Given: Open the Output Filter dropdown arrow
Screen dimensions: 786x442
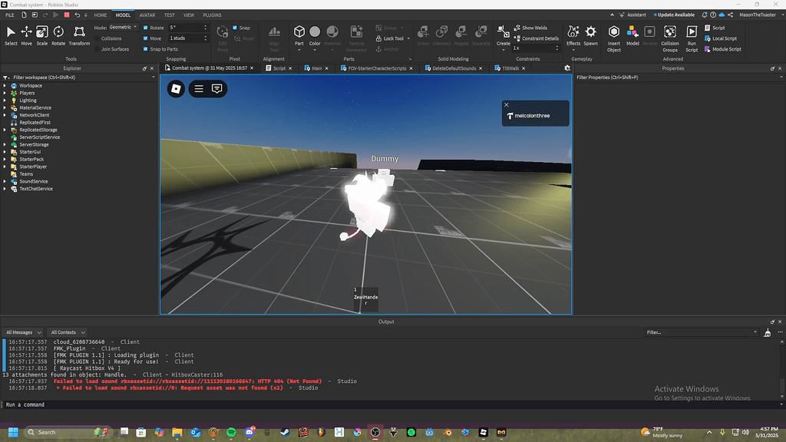Looking at the screenshot, I should (x=755, y=332).
